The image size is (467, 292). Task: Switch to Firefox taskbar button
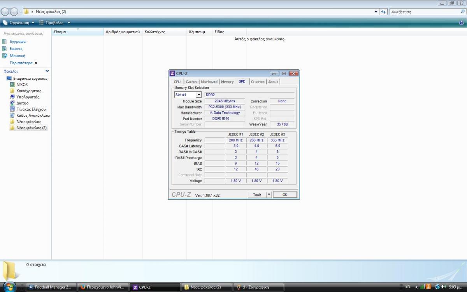pos(102,287)
